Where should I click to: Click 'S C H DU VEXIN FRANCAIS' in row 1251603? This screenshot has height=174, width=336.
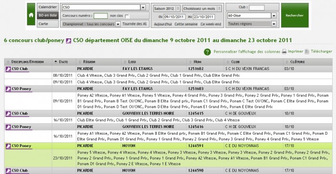click(x=247, y=89)
